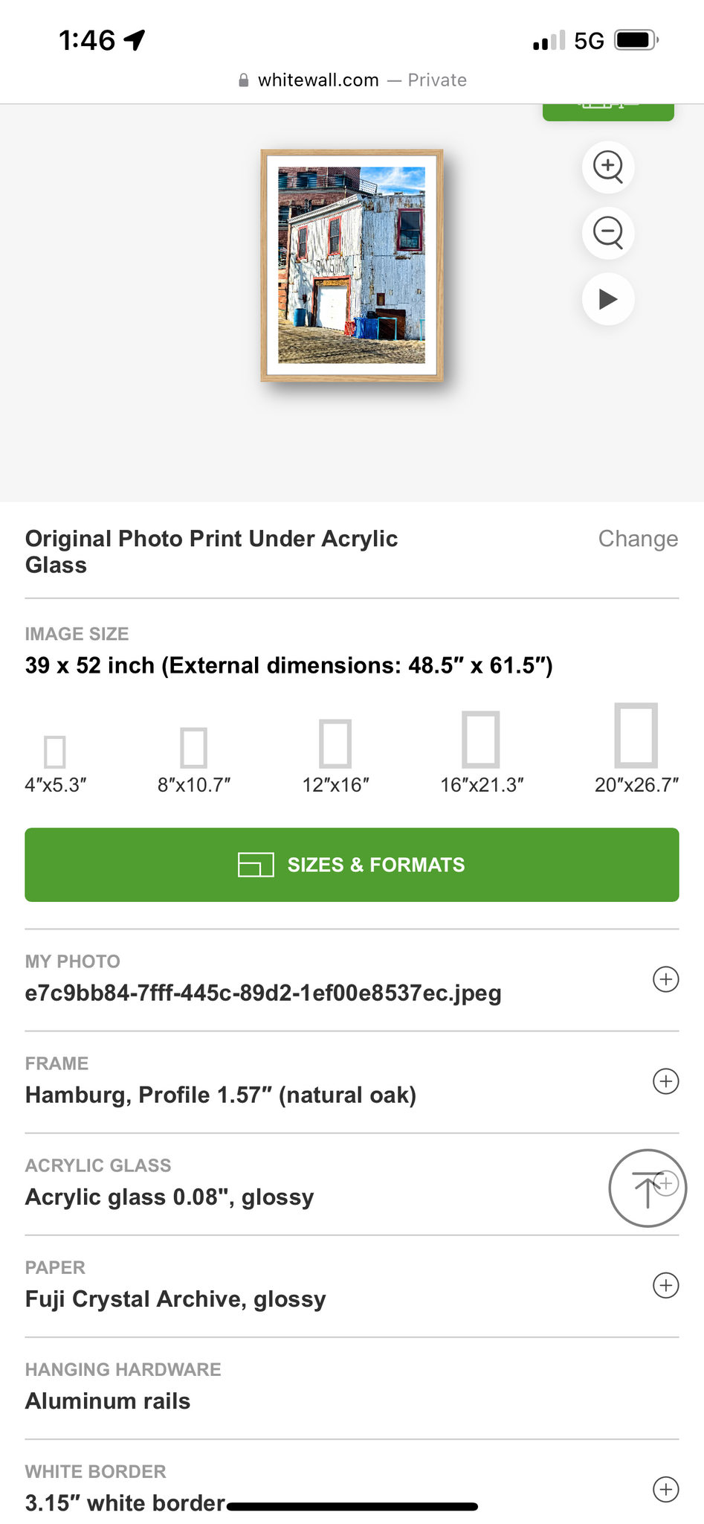Play the product preview animation
Screen dimensions: 704x1524
[x=608, y=299]
